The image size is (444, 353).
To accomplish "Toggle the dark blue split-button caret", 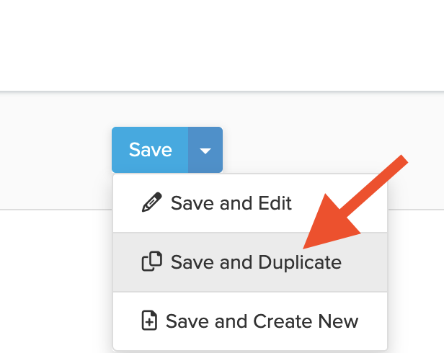I will coord(205,151).
